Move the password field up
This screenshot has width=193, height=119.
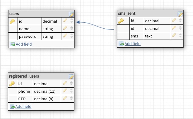point(71,35)
